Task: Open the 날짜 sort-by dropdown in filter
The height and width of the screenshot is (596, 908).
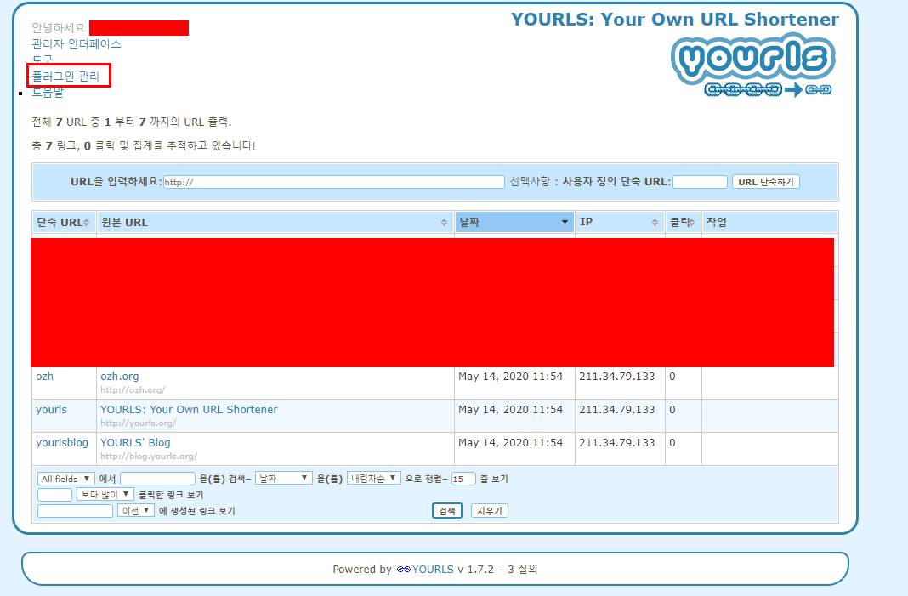Action: pyautogui.click(x=284, y=479)
